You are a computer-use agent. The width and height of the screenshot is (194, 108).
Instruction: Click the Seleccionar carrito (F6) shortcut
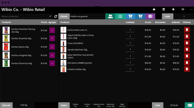click(110, 105)
